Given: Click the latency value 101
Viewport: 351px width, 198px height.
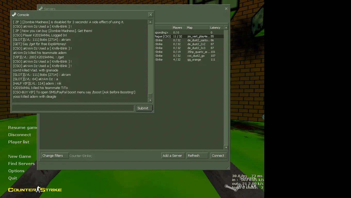Looking at the screenshot, I should pyautogui.click(x=213, y=52).
